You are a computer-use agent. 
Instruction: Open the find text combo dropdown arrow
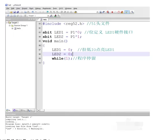point(97,12)
